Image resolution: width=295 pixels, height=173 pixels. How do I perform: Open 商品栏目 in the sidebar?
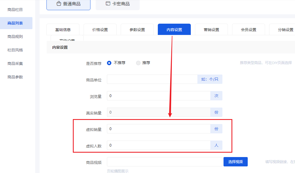click(x=15, y=10)
